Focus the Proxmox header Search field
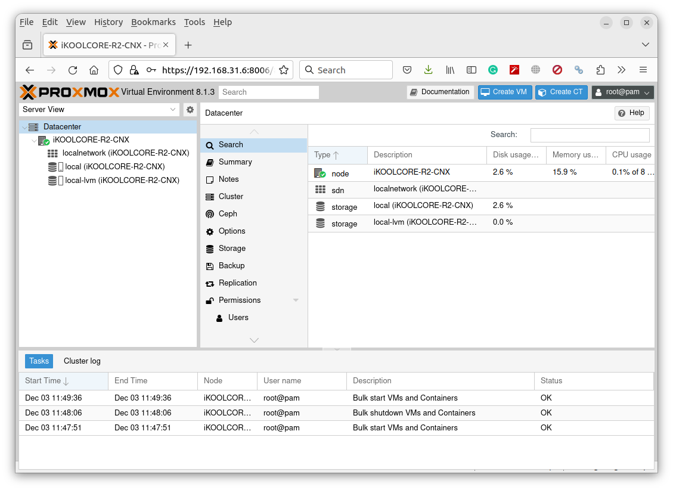This screenshot has width=673, height=490. coord(269,92)
